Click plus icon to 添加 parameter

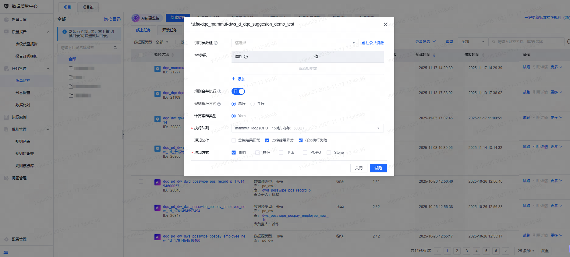click(234, 79)
